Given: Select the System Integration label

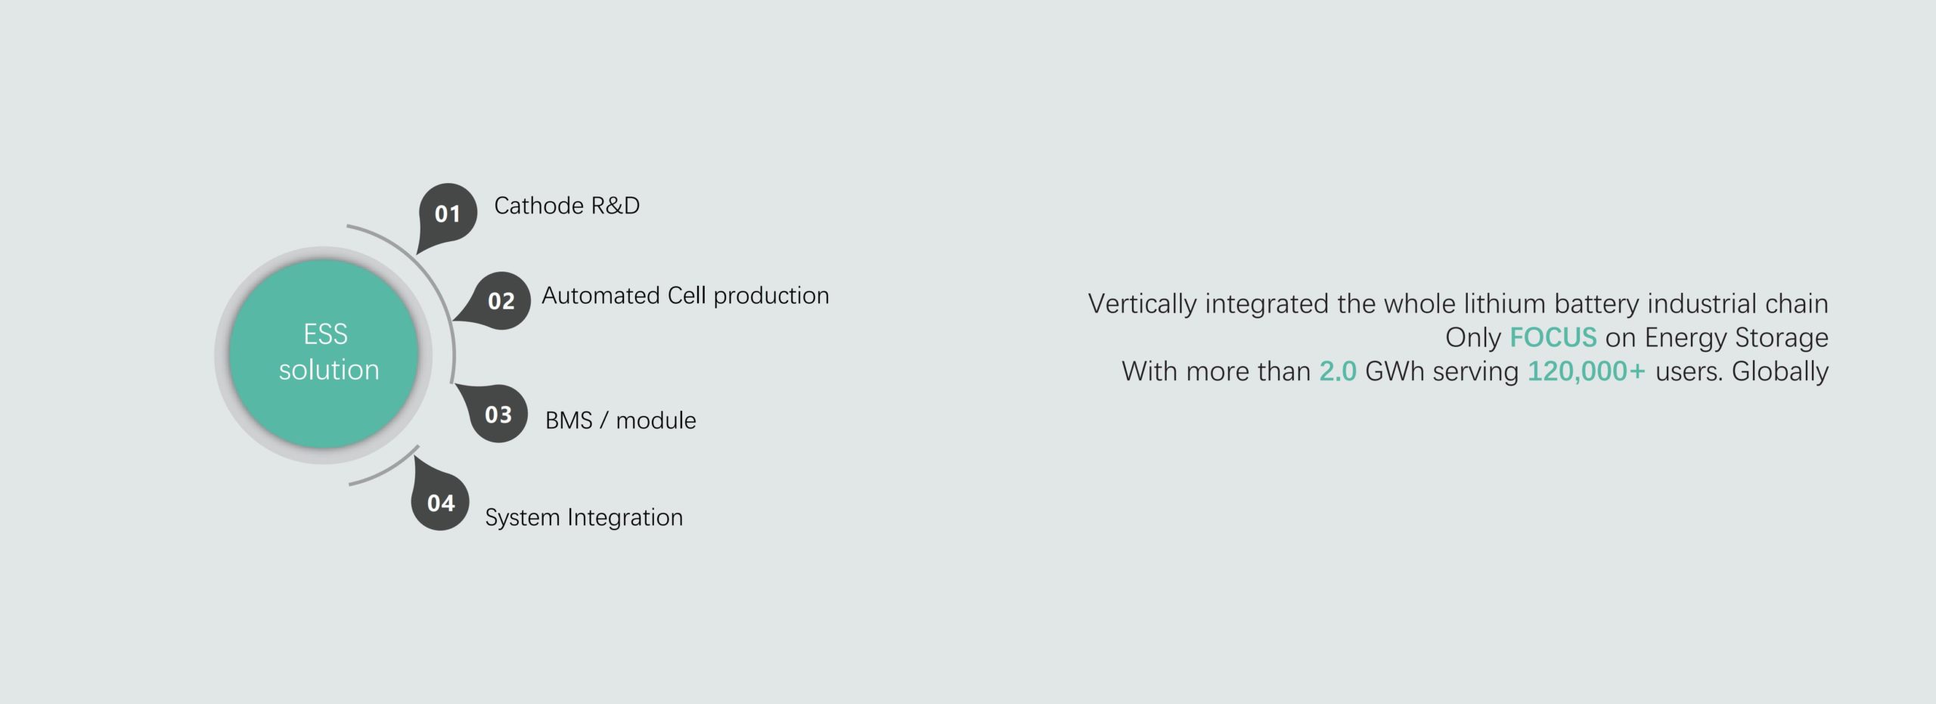Looking at the screenshot, I should point(584,517).
